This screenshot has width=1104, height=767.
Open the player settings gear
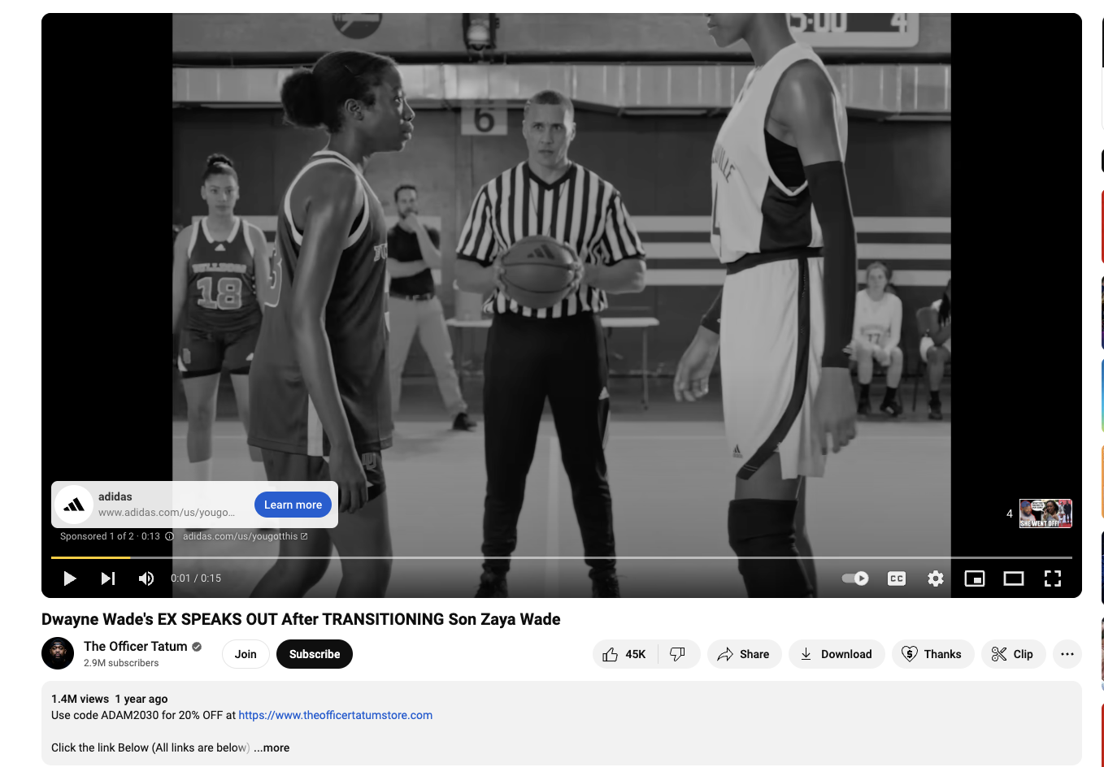coord(936,578)
